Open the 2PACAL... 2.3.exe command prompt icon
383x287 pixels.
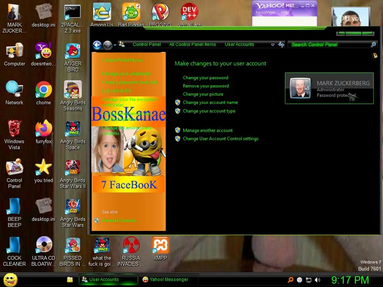click(x=73, y=19)
